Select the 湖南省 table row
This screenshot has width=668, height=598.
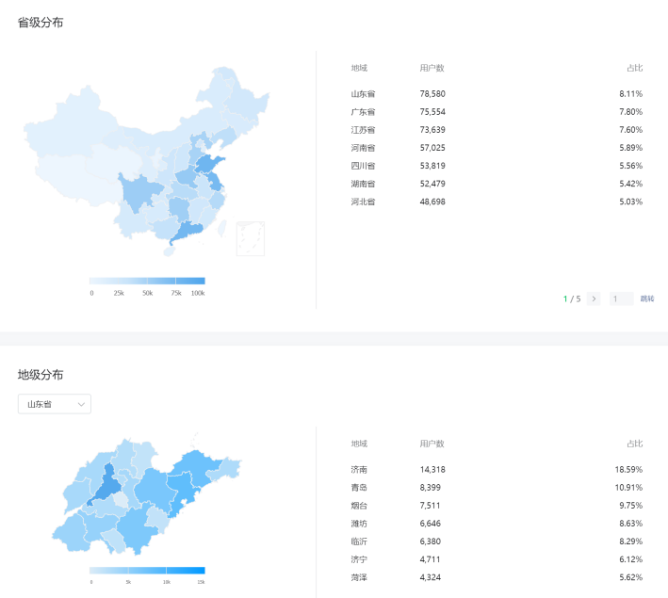coord(497,184)
